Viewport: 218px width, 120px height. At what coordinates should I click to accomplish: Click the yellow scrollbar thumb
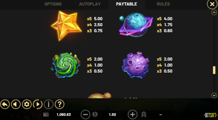pyautogui.click(x=214, y=70)
